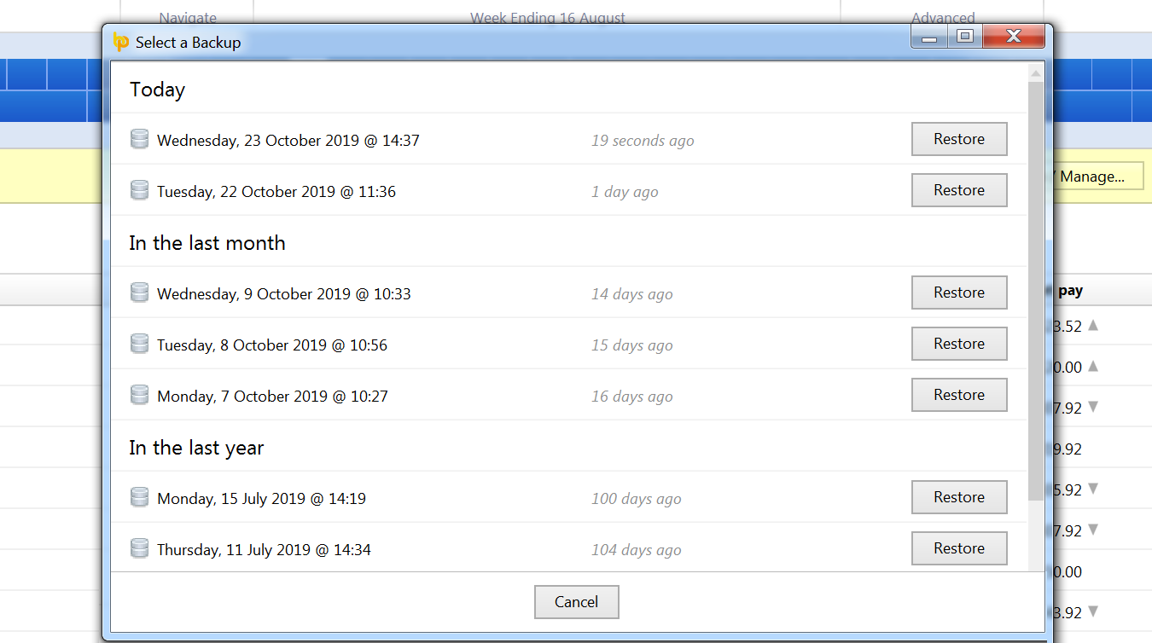Click the scroll up arrow of backup list
The image size is (1152, 643).
coord(1035,72)
